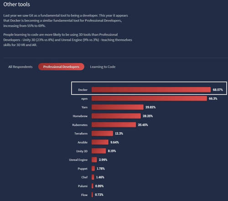Switch to the All Respondents tab

tap(21, 67)
